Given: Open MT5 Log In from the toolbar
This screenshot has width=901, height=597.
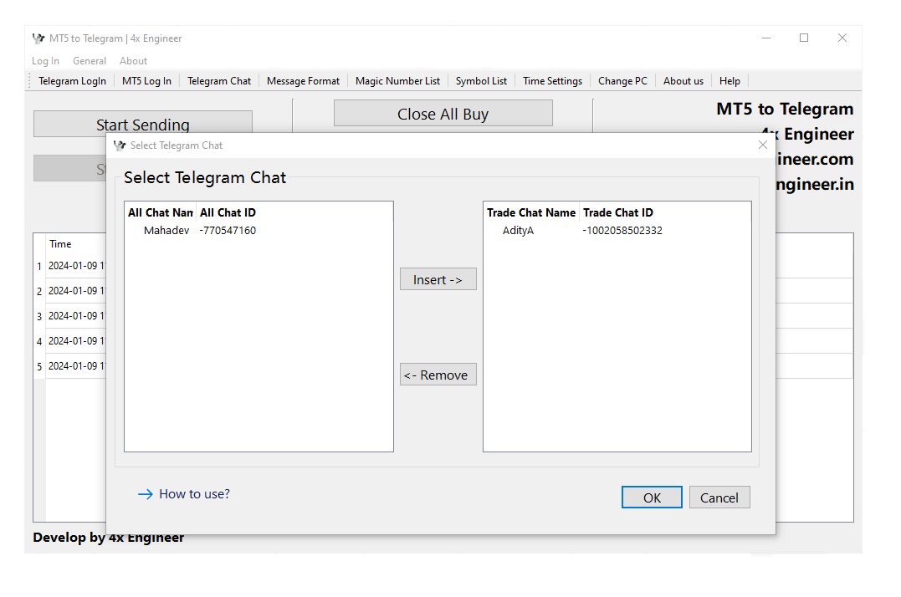Looking at the screenshot, I should click(146, 81).
